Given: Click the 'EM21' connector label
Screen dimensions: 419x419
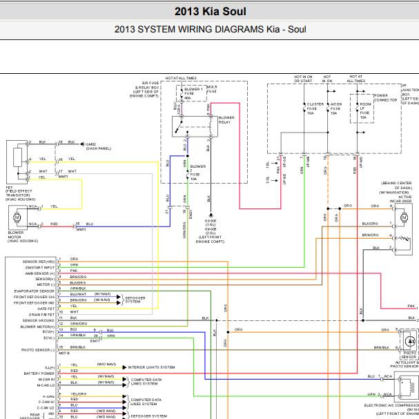Looking at the screenshot, I should (x=191, y=214).
